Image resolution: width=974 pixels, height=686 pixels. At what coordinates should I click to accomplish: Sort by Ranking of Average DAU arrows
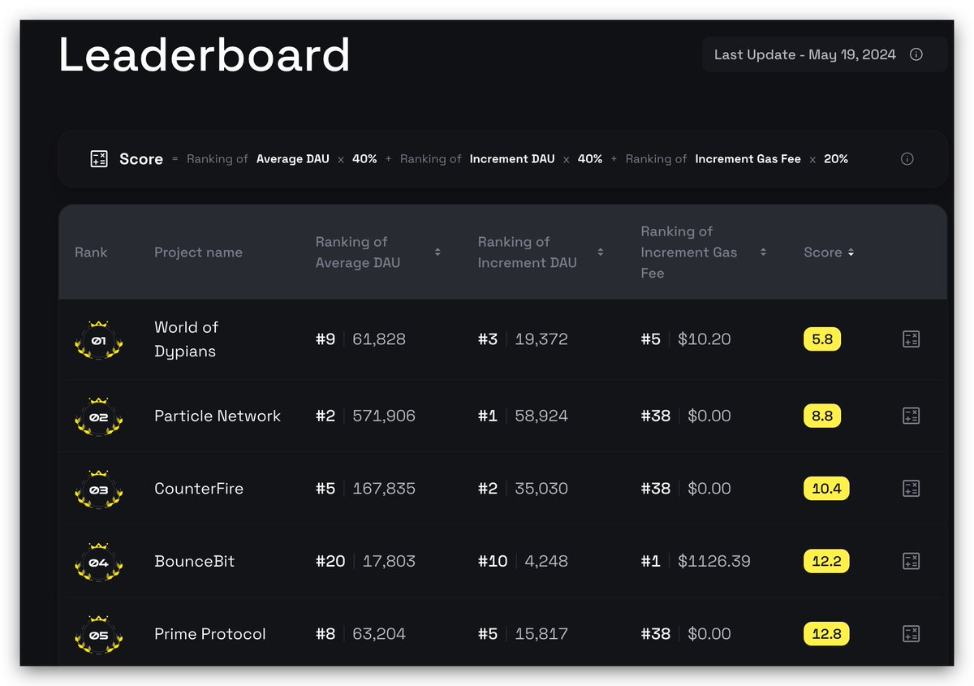click(x=437, y=252)
